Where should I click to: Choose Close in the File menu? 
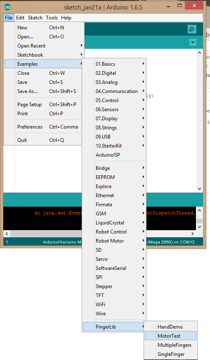(x=44, y=73)
